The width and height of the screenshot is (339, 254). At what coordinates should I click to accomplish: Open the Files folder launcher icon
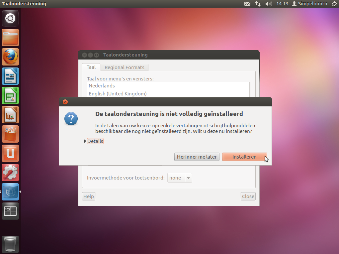coord(10,38)
